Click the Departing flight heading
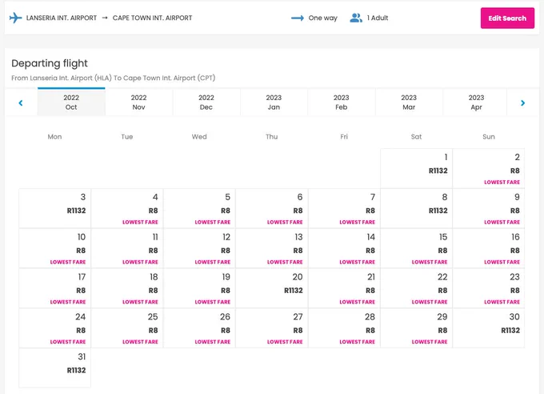This screenshot has height=394, width=544. (50, 63)
